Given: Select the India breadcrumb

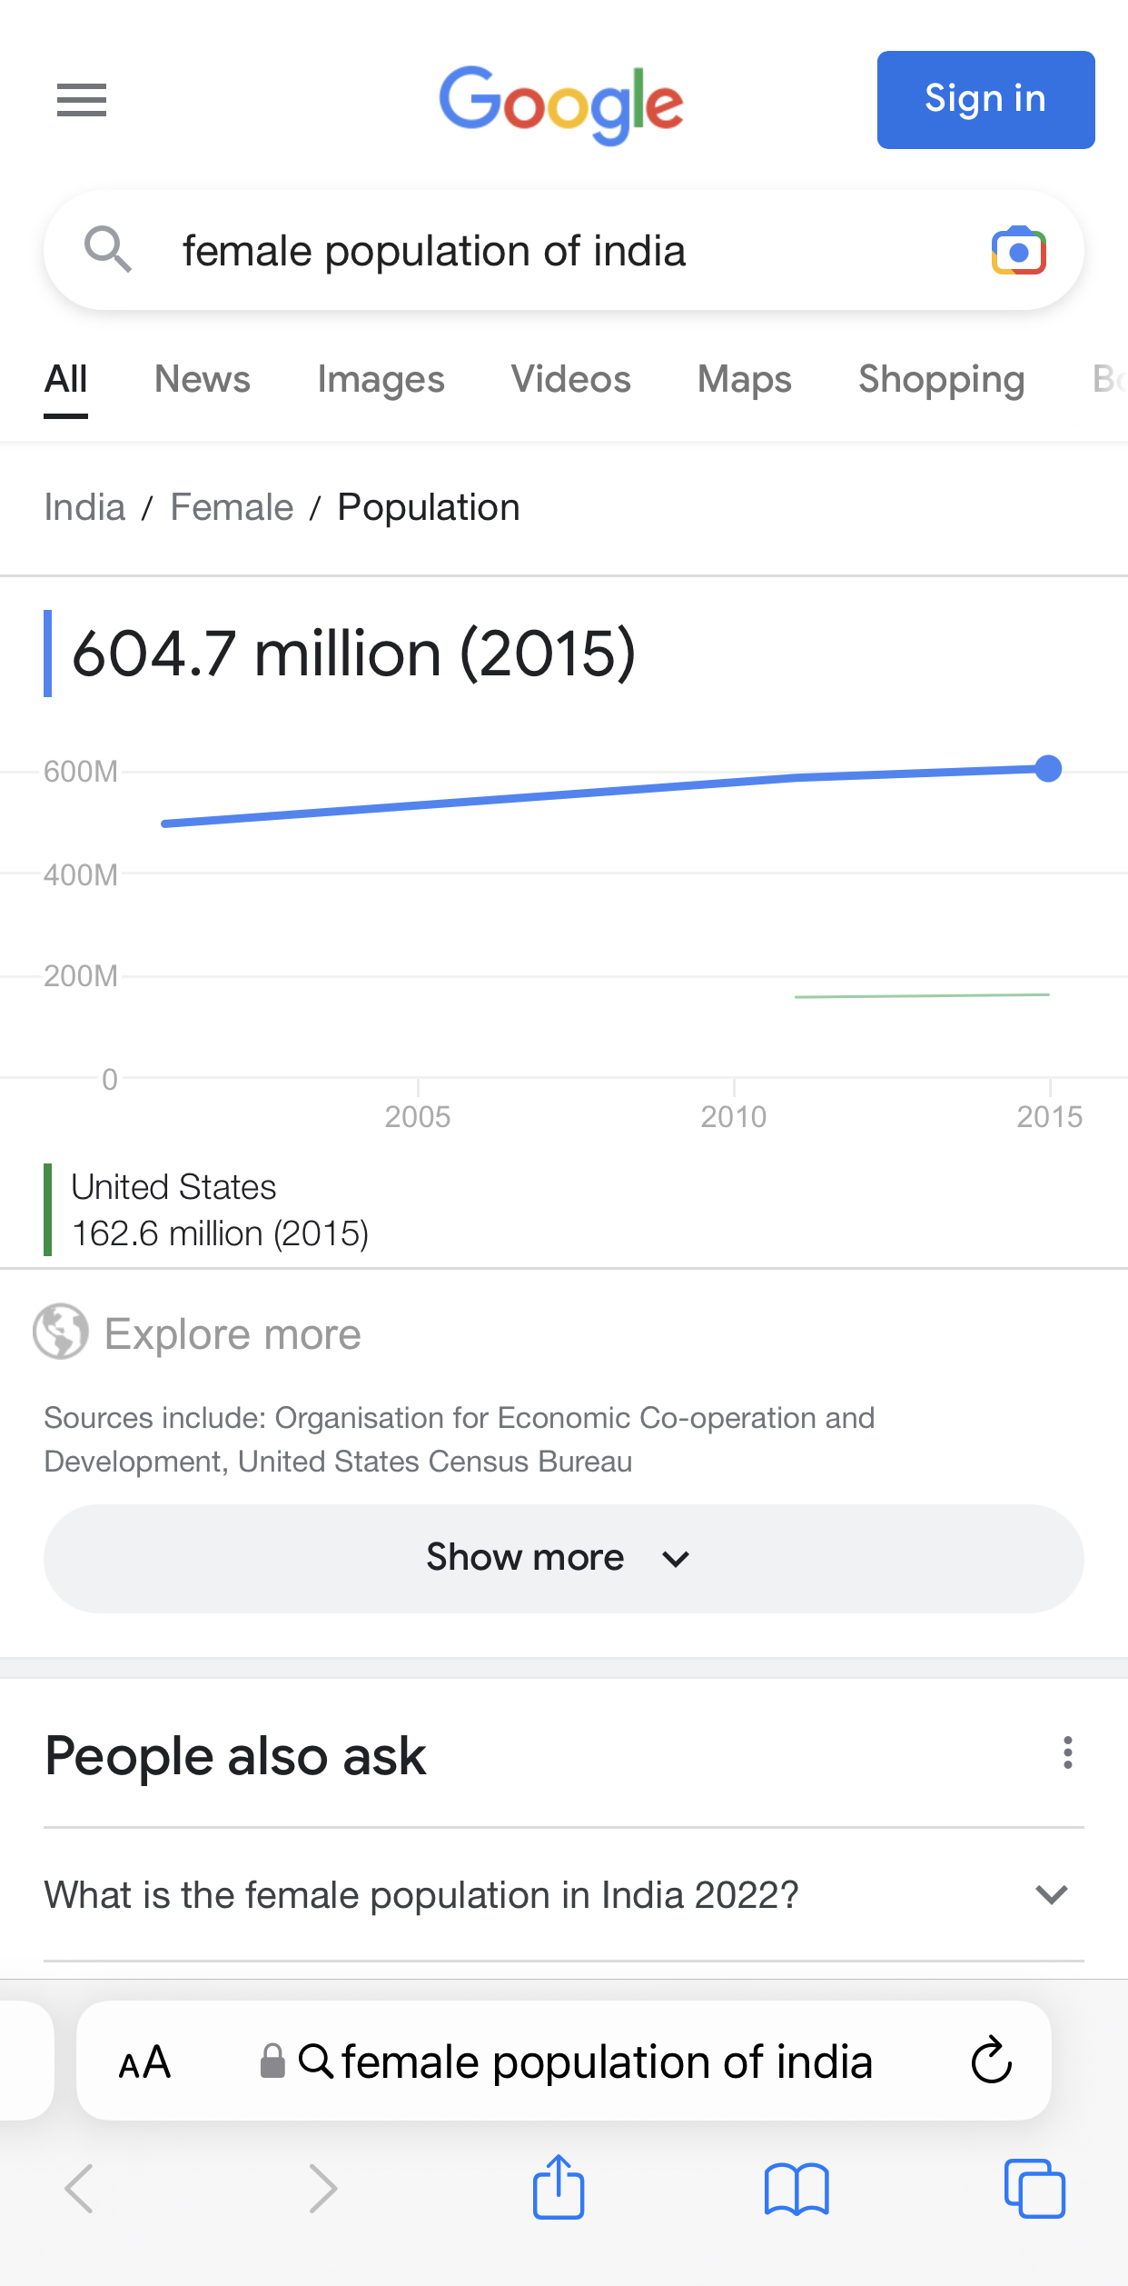Looking at the screenshot, I should (84, 507).
